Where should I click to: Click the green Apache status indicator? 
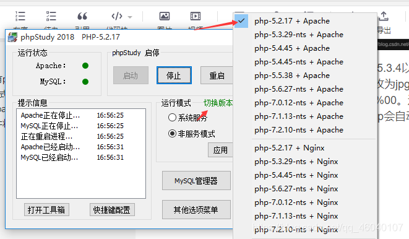click(x=85, y=66)
